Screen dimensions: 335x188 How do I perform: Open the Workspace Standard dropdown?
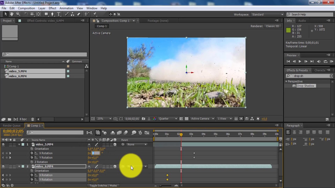pyautogui.click(x=267, y=14)
